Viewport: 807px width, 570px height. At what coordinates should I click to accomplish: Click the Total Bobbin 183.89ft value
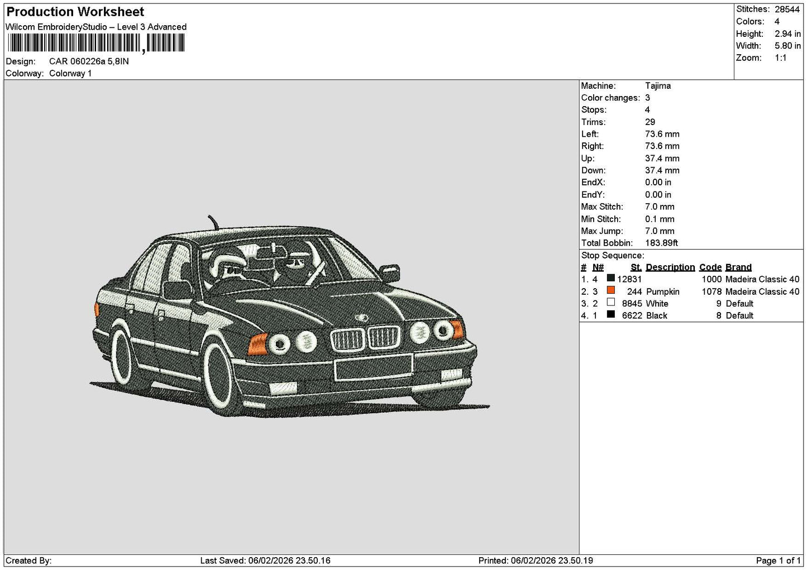point(662,243)
